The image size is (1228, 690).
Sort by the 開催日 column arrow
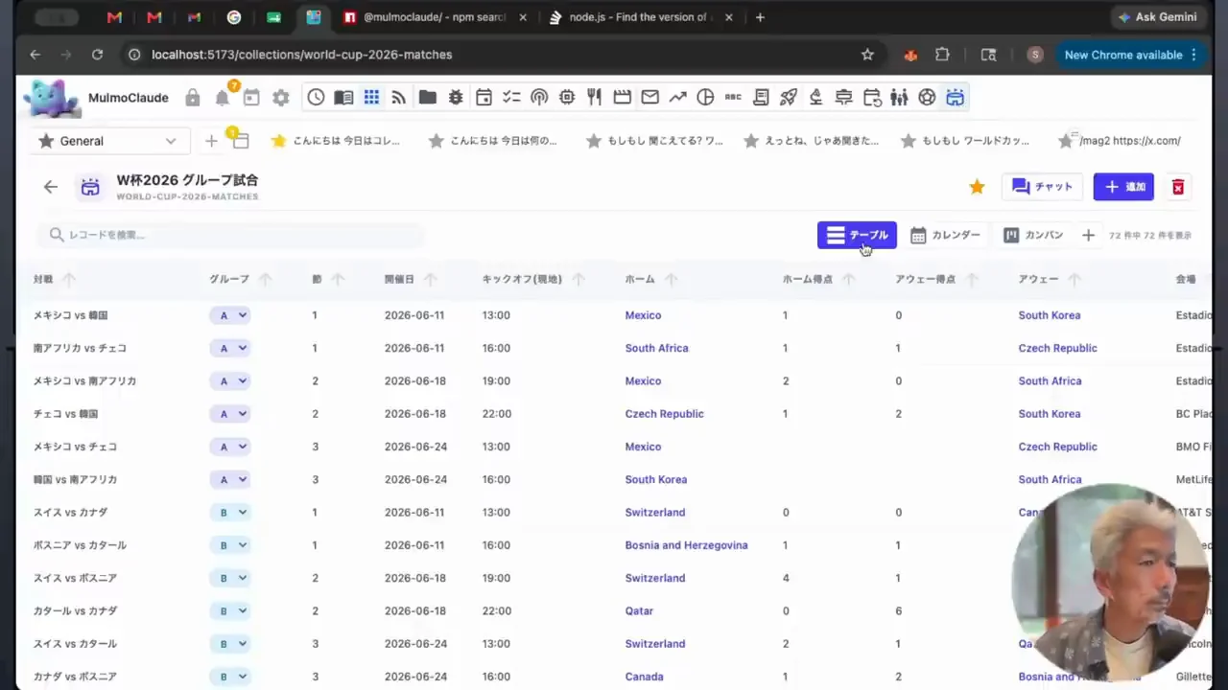coord(431,280)
